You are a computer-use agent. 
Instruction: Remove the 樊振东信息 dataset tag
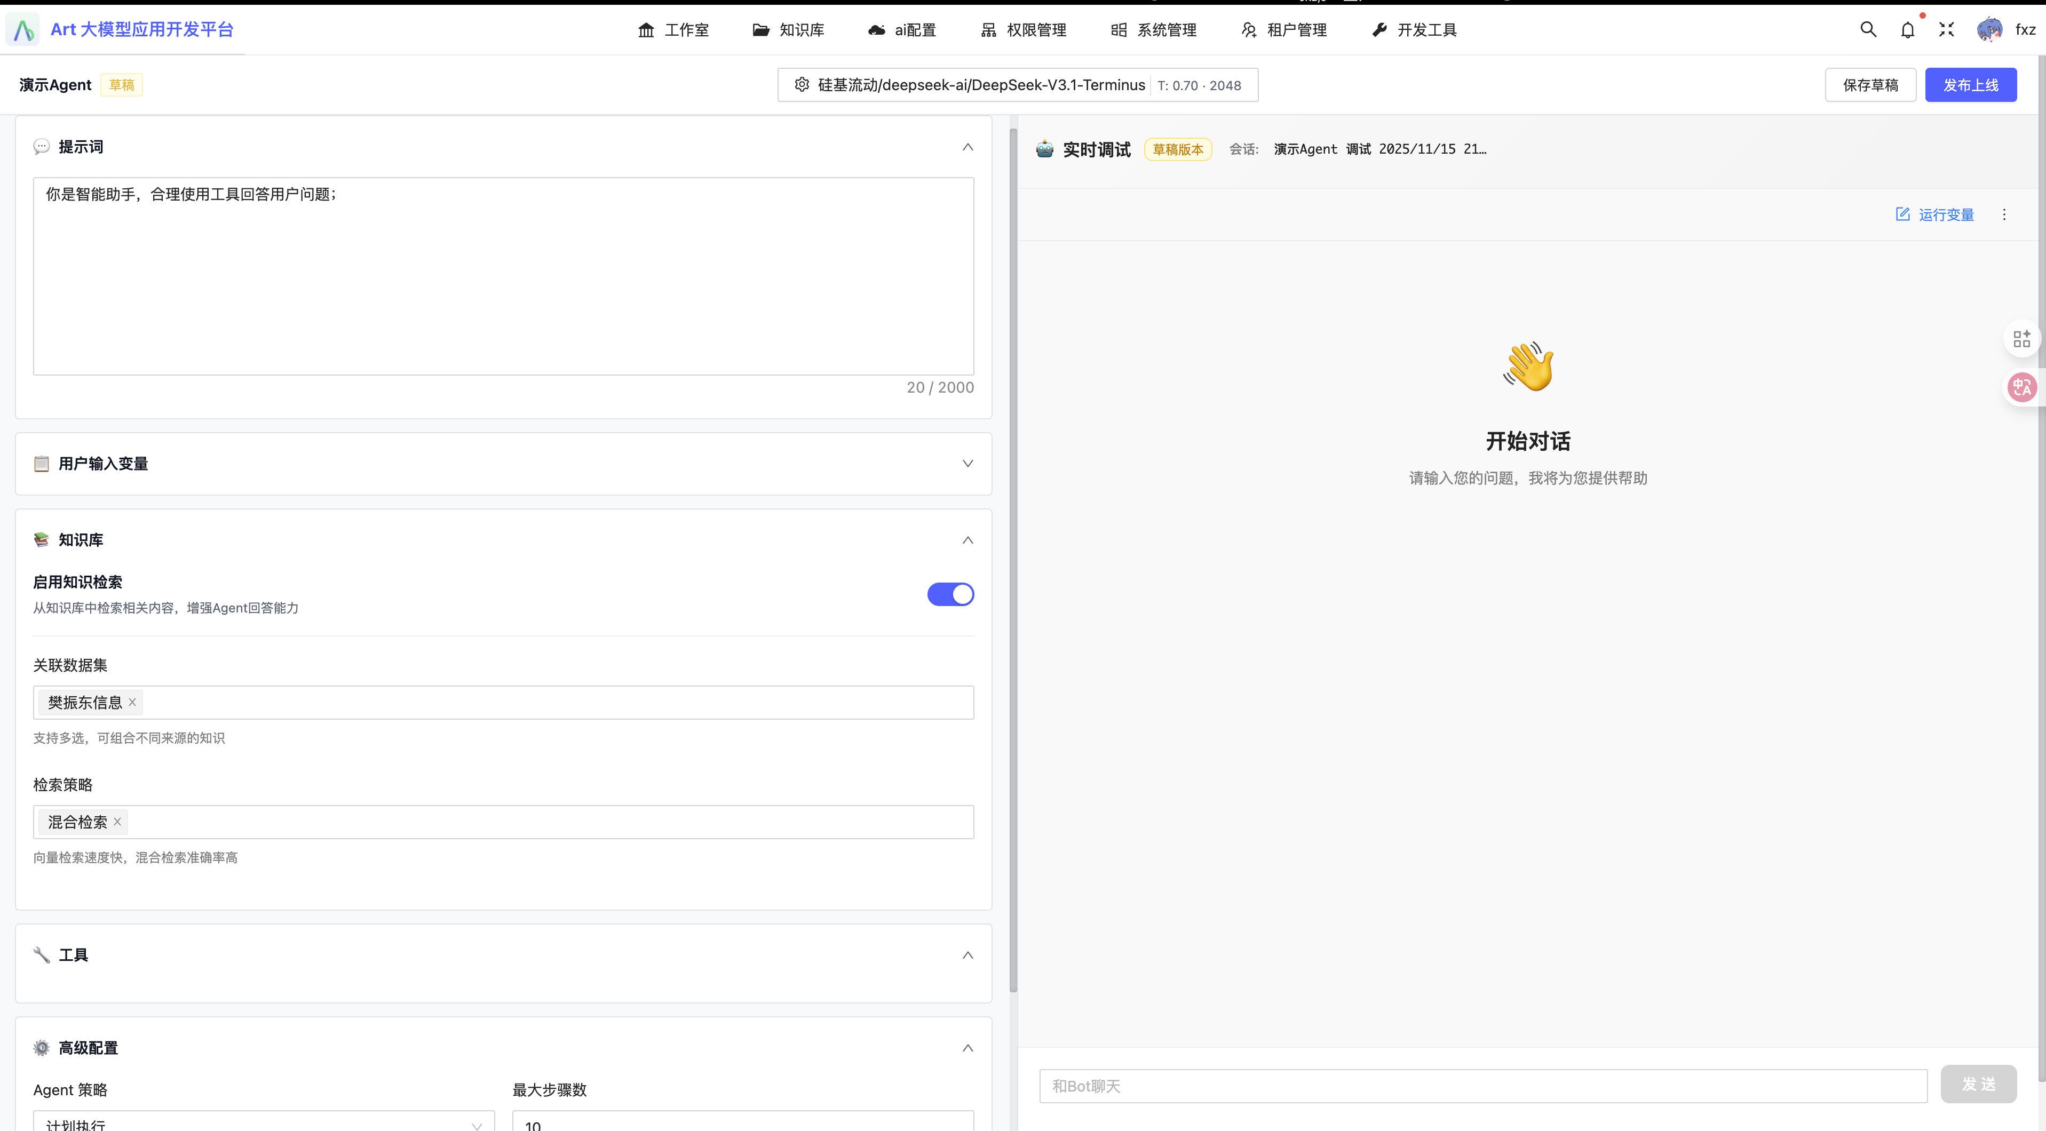(x=133, y=702)
